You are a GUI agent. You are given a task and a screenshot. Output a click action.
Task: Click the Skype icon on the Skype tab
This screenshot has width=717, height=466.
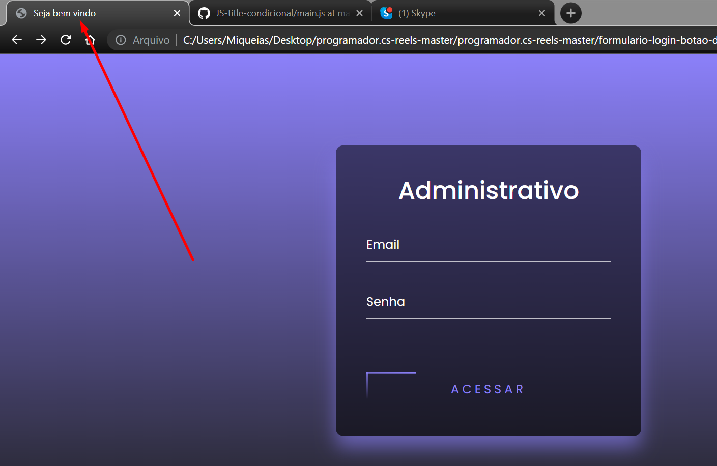click(386, 13)
